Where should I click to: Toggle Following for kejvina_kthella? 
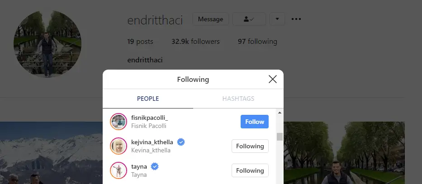pos(250,146)
